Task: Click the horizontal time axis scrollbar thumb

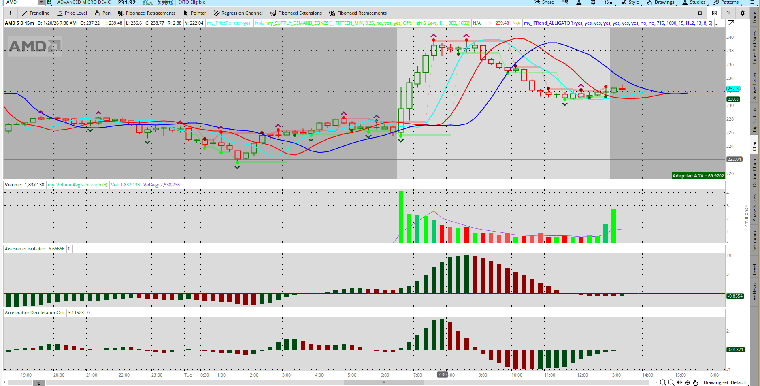Action: [383, 382]
